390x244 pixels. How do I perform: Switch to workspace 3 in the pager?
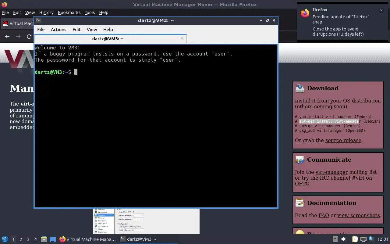[28, 239]
